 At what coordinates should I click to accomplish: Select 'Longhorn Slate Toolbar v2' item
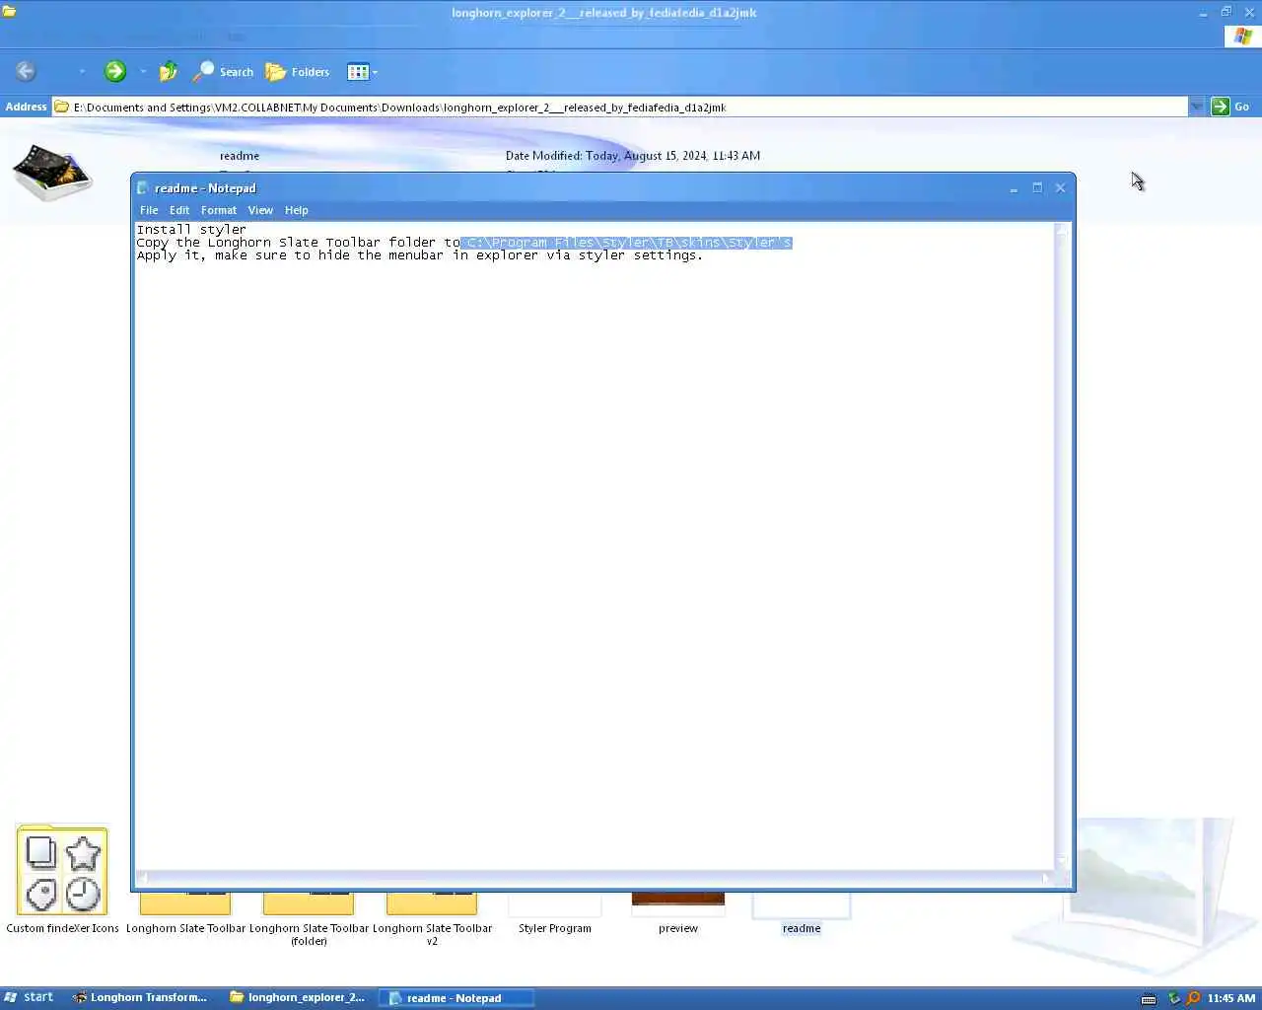(x=432, y=920)
